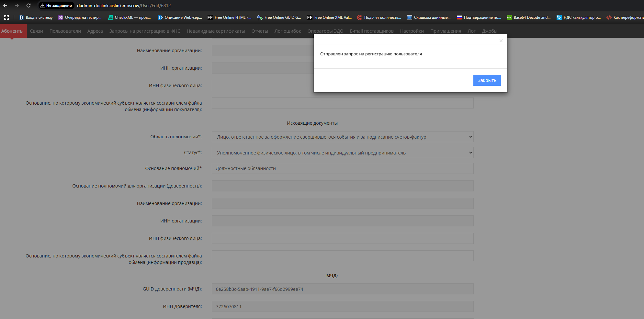
Task: Open 'CheckXML — пров...' bookmark
Action: coord(130,17)
